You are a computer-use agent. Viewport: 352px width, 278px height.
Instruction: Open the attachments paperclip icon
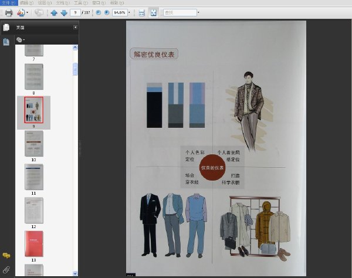click(x=6, y=269)
